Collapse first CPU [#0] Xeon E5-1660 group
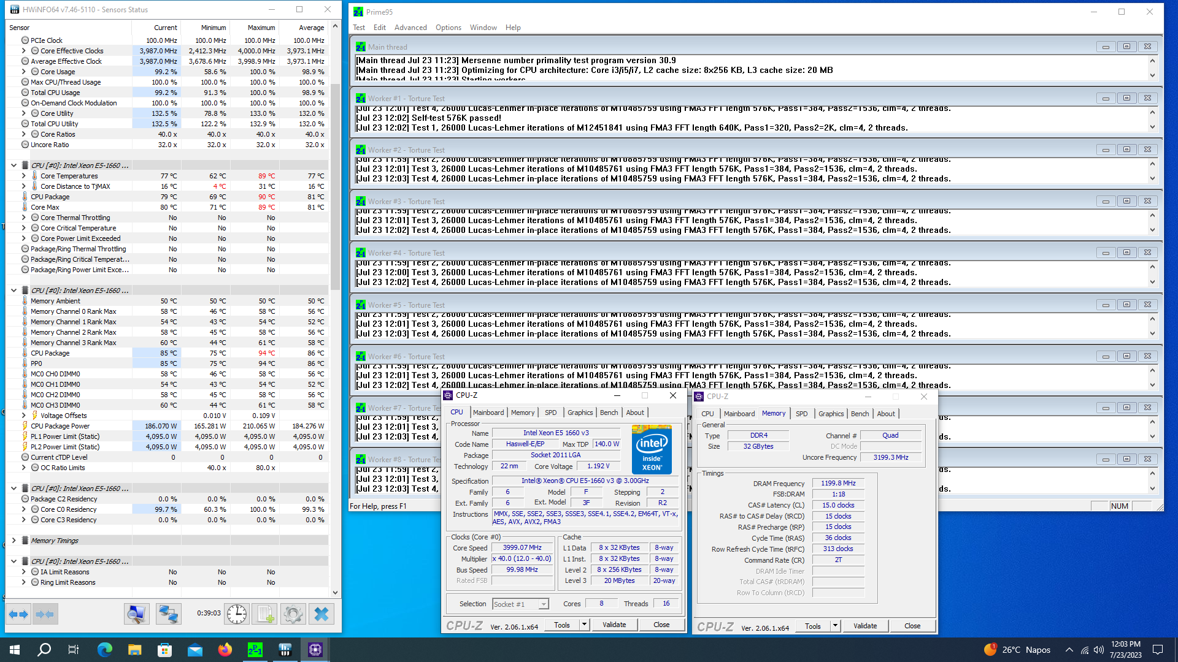Viewport: 1178px width, 662px height. [x=13, y=165]
